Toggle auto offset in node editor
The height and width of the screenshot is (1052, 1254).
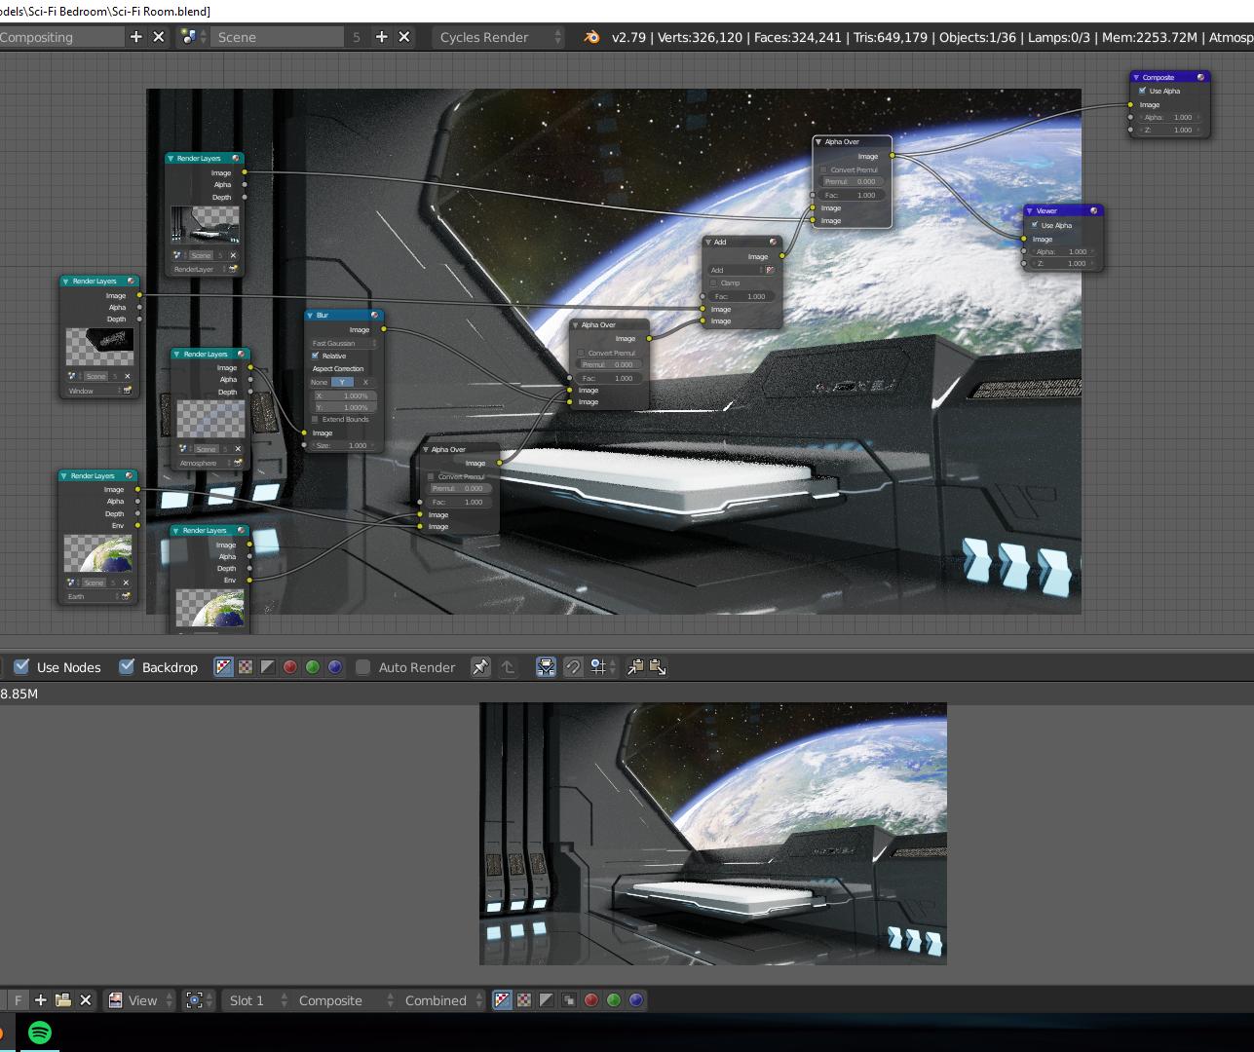(x=547, y=667)
